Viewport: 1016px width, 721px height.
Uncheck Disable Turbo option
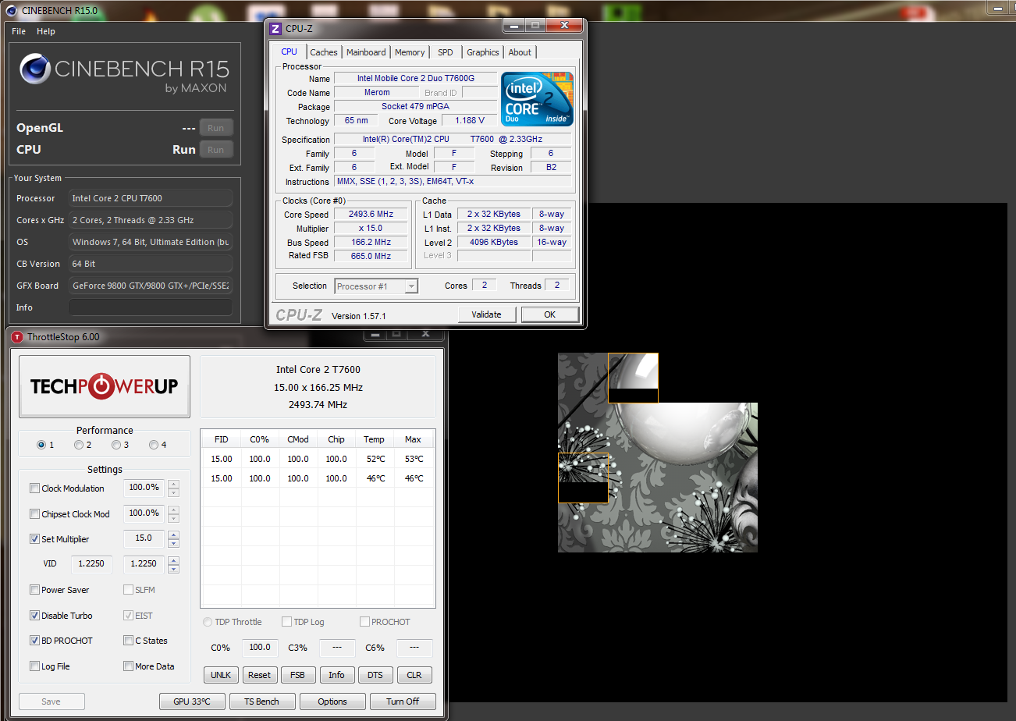(x=34, y=616)
